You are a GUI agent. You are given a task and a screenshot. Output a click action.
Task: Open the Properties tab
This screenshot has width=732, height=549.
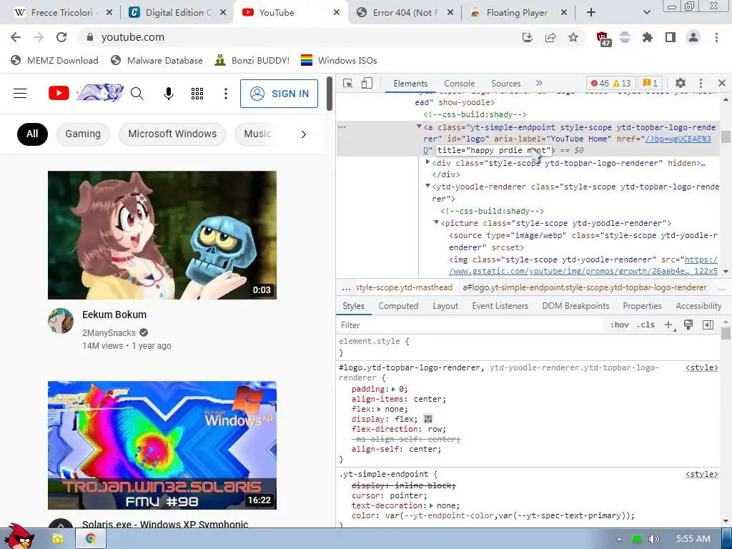click(642, 306)
